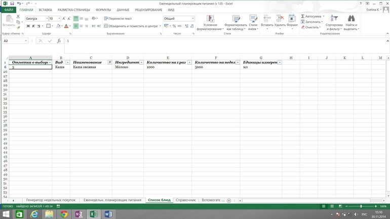
Task: Expand the number format Общий dropdown
Action: click(192, 19)
